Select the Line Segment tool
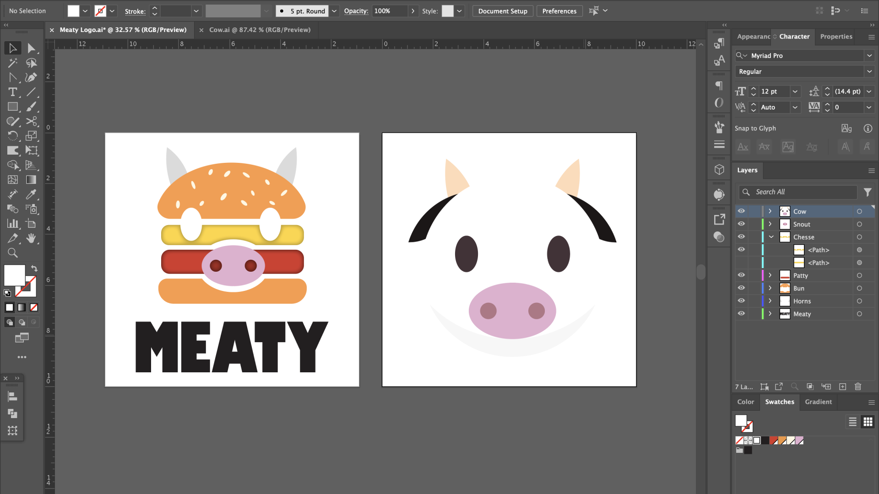The width and height of the screenshot is (879, 494). point(31,92)
